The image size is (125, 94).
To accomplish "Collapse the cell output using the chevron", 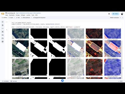I will tap(7, 30).
